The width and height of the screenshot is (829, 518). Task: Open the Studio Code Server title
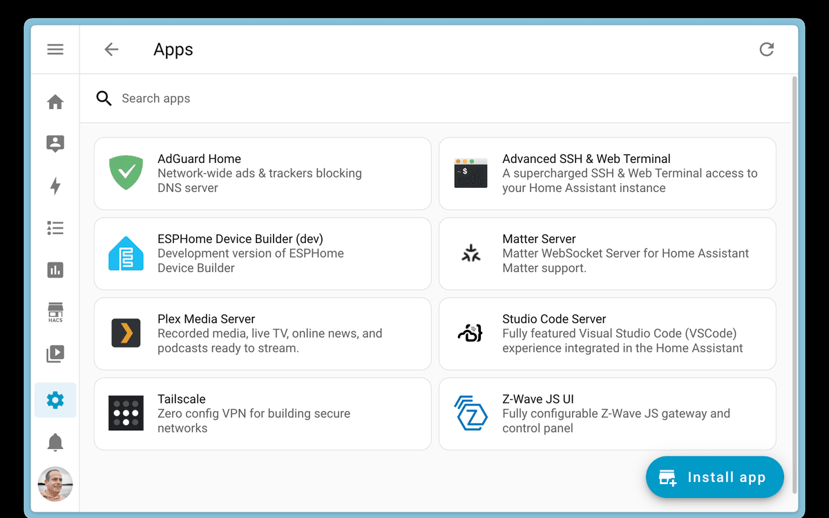554,319
